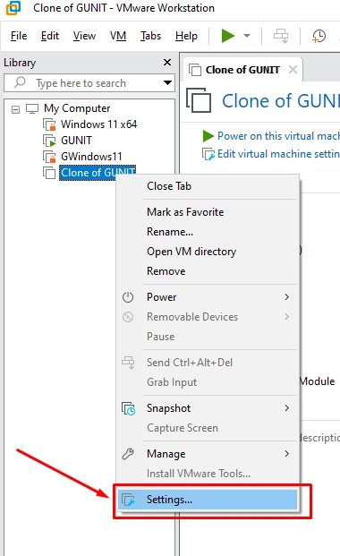
Task: Click the Power icon in context menu
Action: tap(128, 297)
